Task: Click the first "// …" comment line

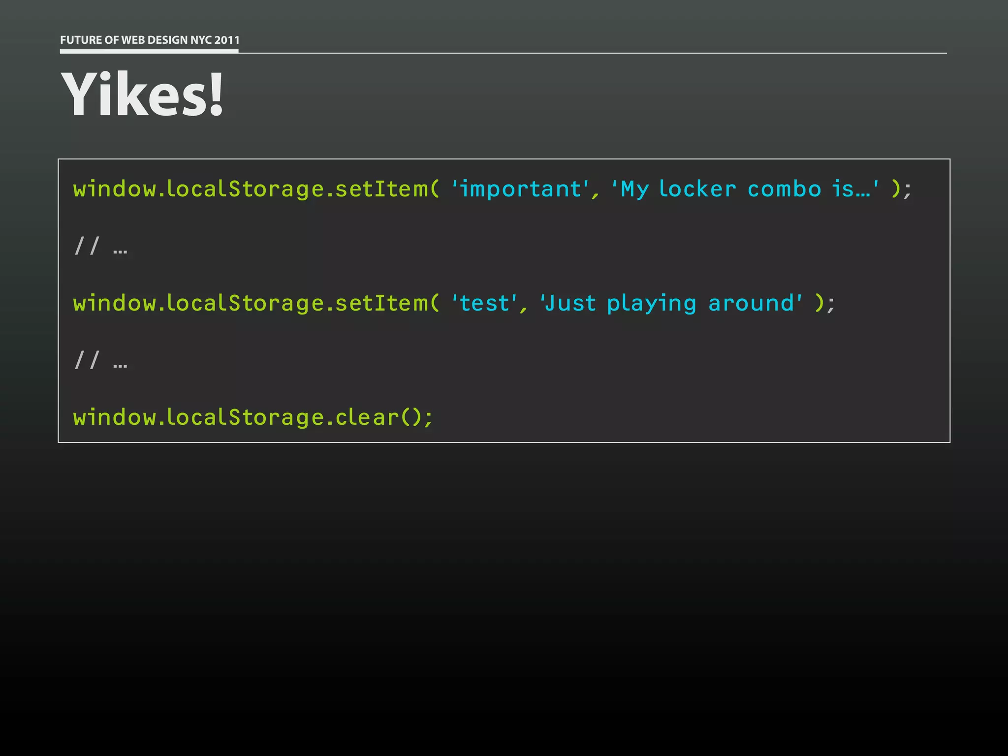Action: click(x=100, y=246)
